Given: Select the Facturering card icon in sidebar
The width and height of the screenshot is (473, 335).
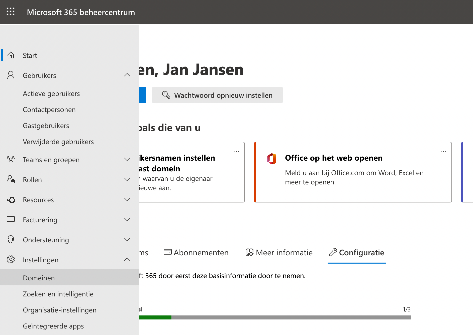Looking at the screenshot, I should coord(11,219).
